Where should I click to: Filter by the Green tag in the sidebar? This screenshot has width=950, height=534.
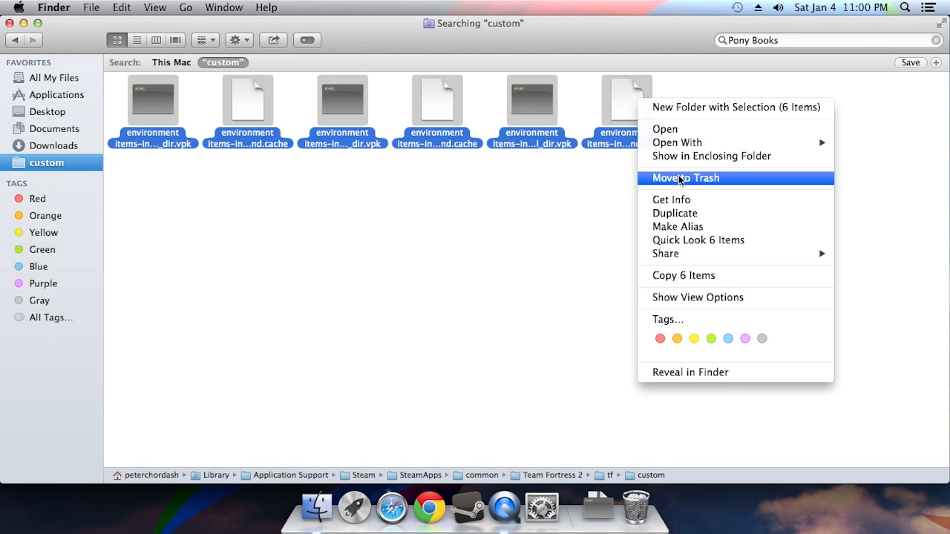click(52, 250)
